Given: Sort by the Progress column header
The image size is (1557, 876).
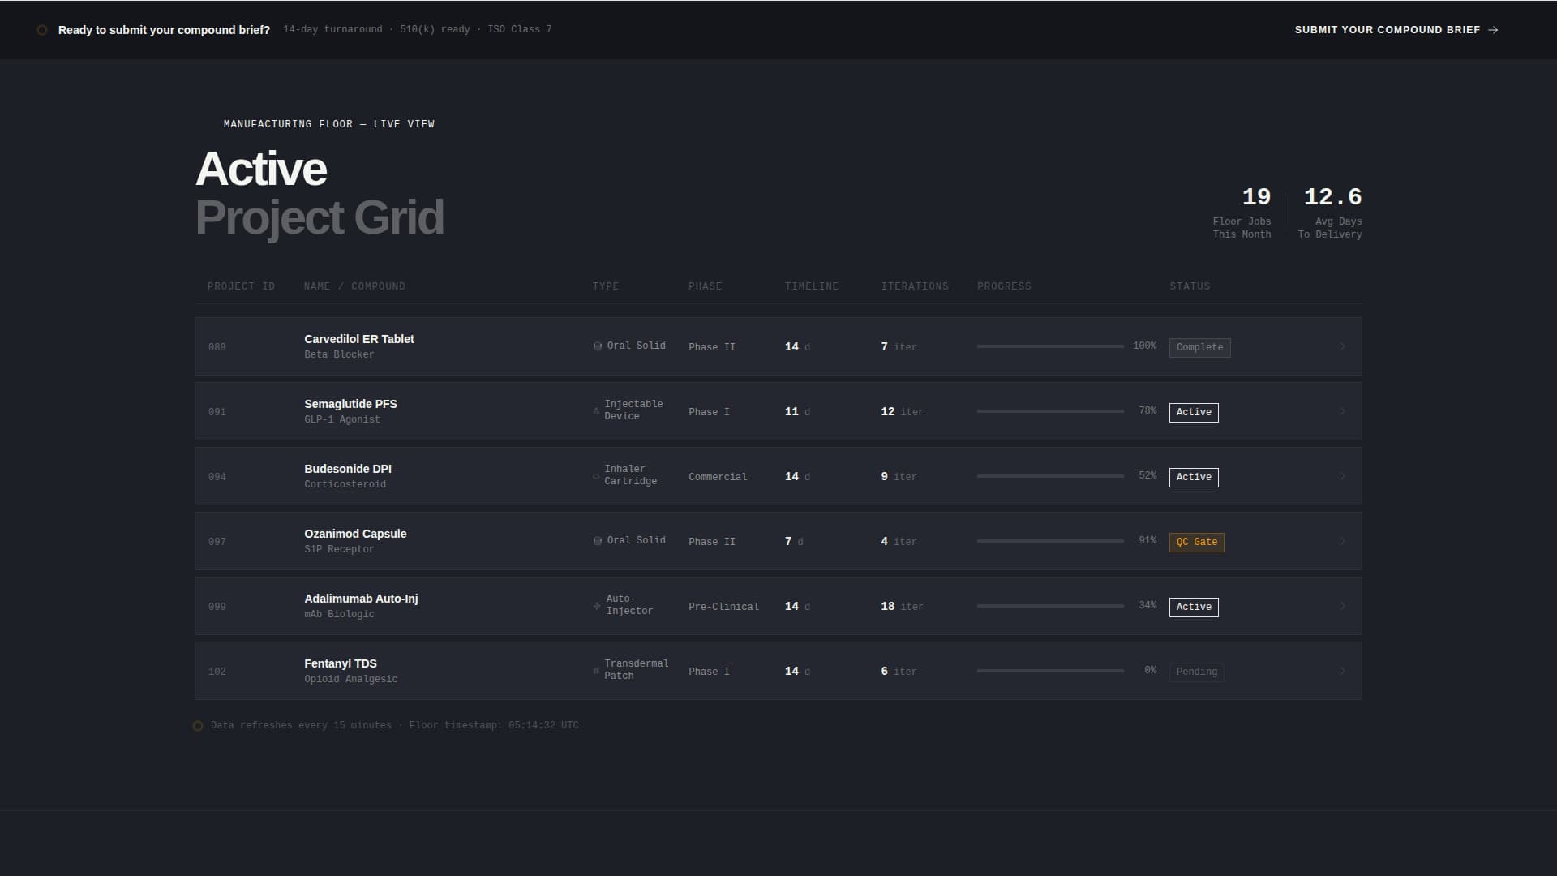Looking at the screenshot, I should point(1004,286).
